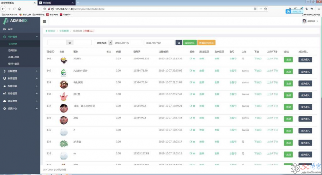
Task: Click the username input field
Action: click(128, 43)
